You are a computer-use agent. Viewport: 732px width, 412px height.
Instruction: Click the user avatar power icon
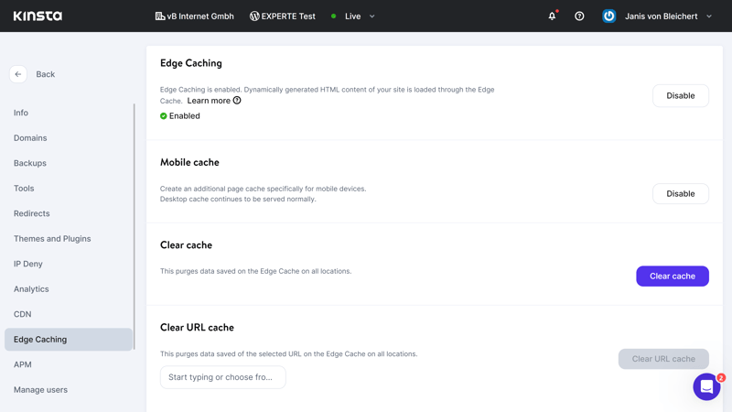[x=608, y=16]
